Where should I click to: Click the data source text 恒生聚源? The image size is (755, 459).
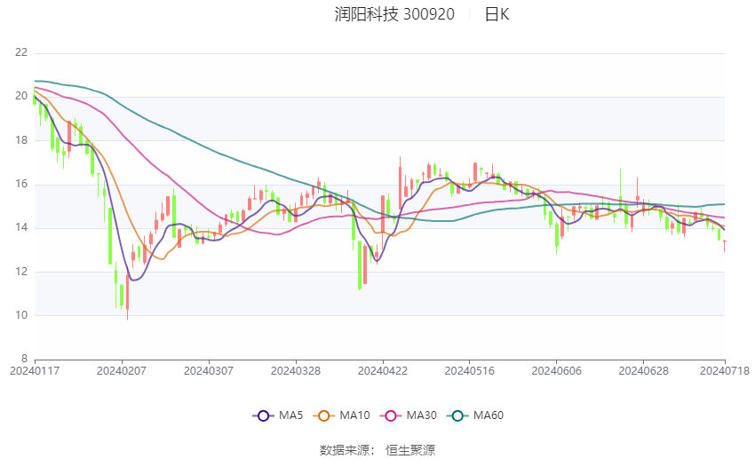point(410,450)
